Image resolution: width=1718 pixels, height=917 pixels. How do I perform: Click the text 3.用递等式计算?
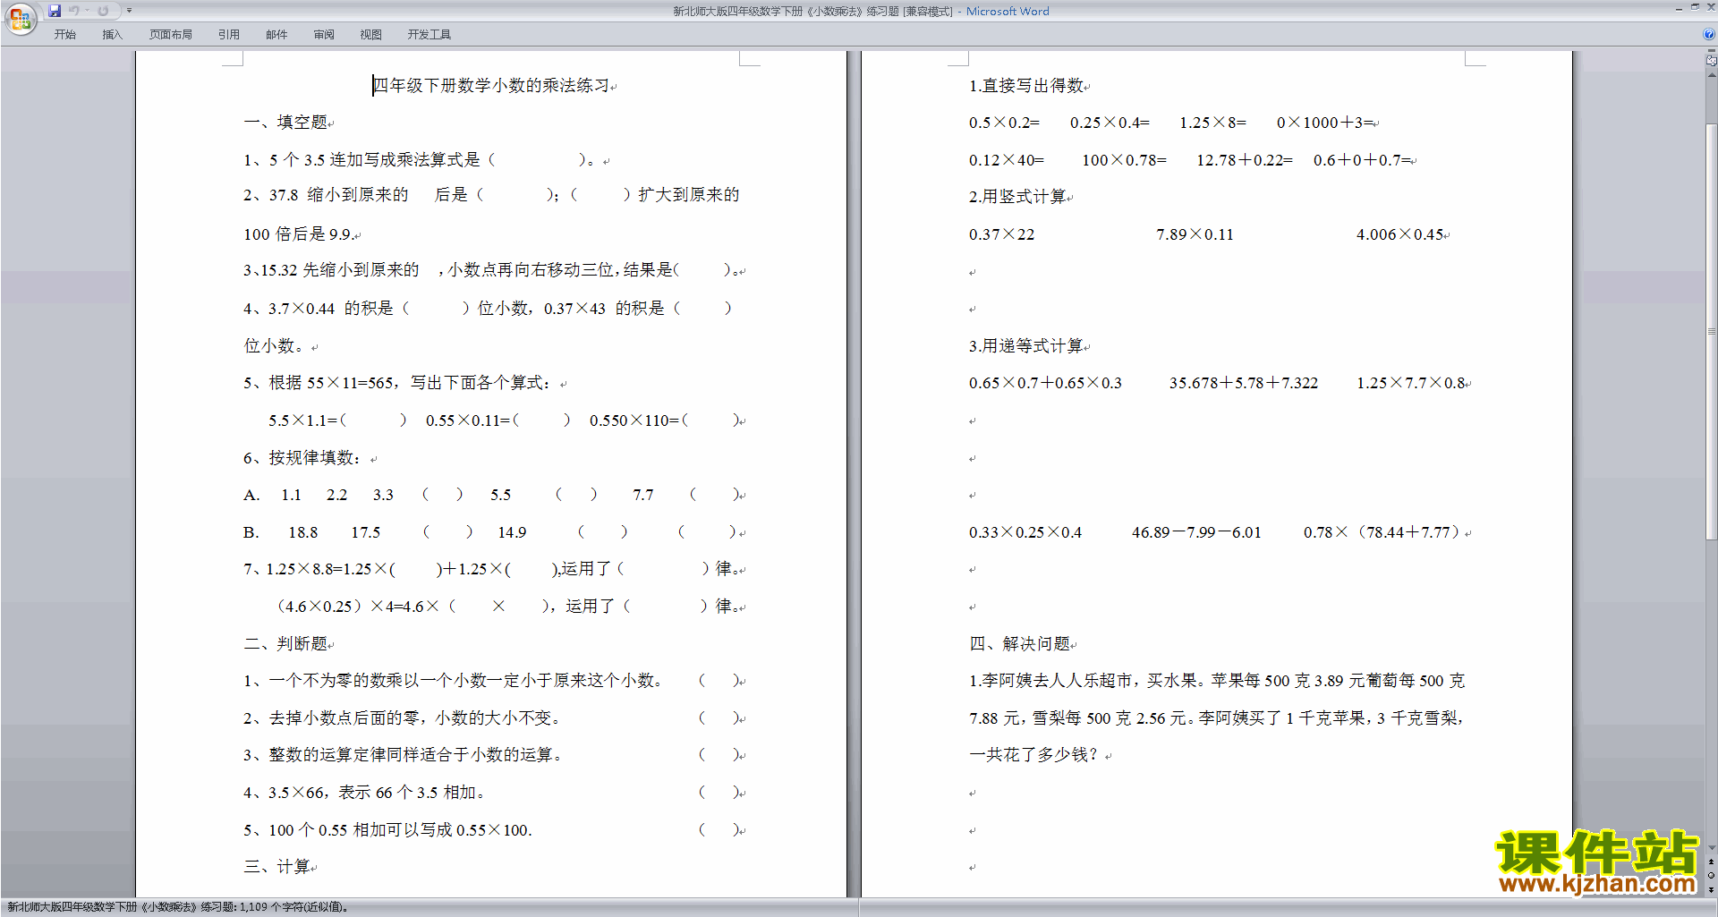pyautogui.click(x=1026, y=346)
